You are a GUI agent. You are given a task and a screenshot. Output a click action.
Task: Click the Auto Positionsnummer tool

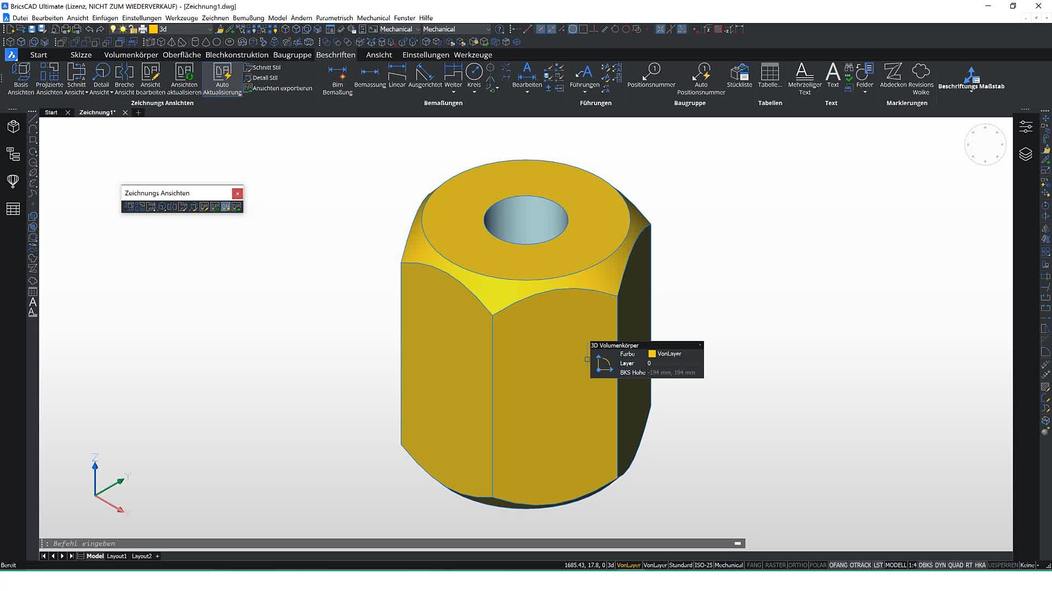(x=701, y=79)
